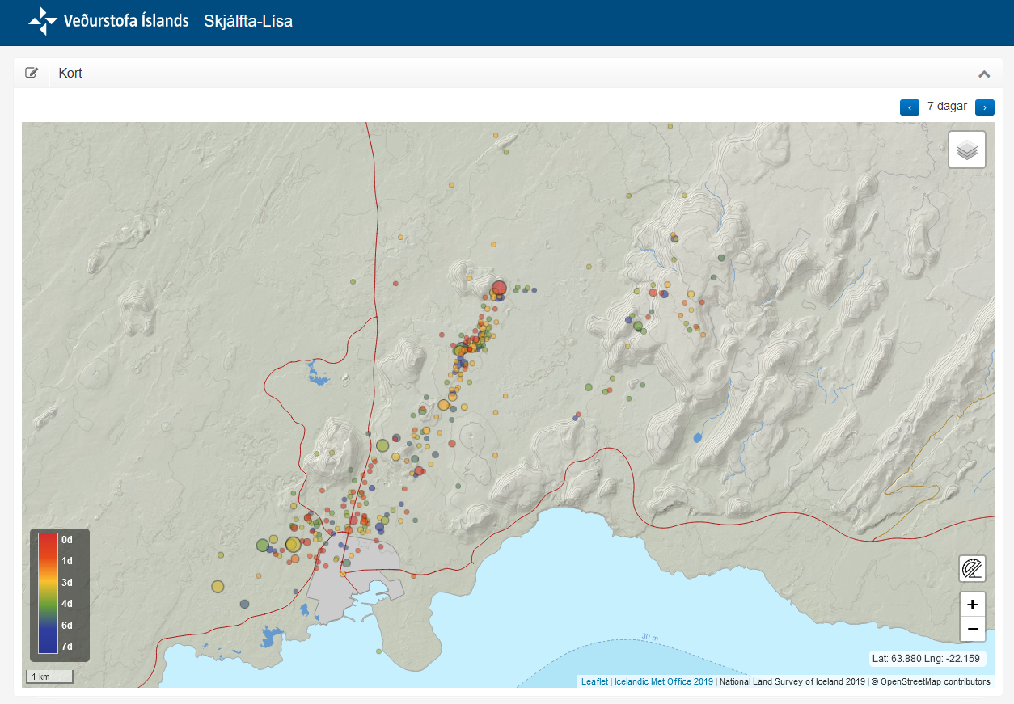
Task: Collapse the Kort panel with chevron
Action: [984, 74]
